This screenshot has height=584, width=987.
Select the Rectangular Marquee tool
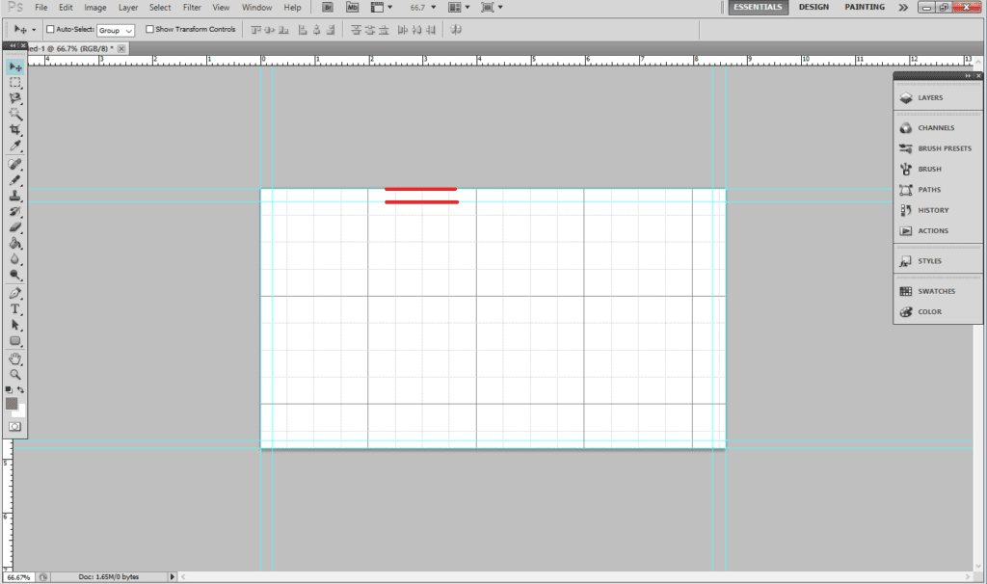(x=15, y=83)
